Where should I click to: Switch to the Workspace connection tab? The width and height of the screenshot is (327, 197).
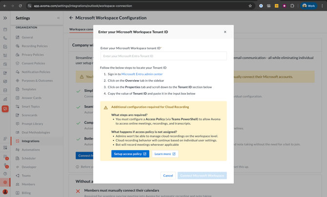[x=81, y=29]
